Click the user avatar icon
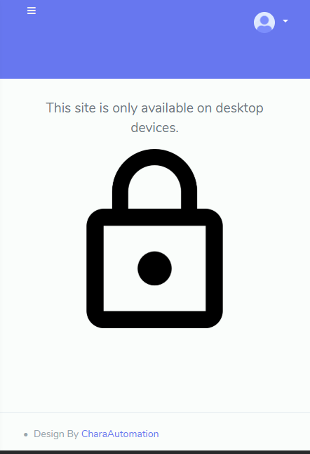310x454 pixels. tap(264, 22)
